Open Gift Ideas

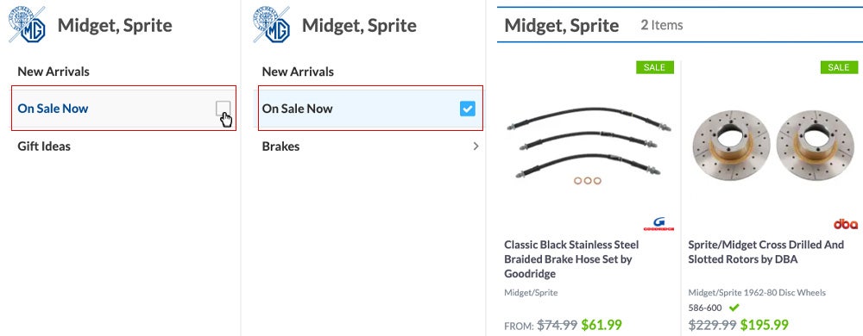click(44, 146)
